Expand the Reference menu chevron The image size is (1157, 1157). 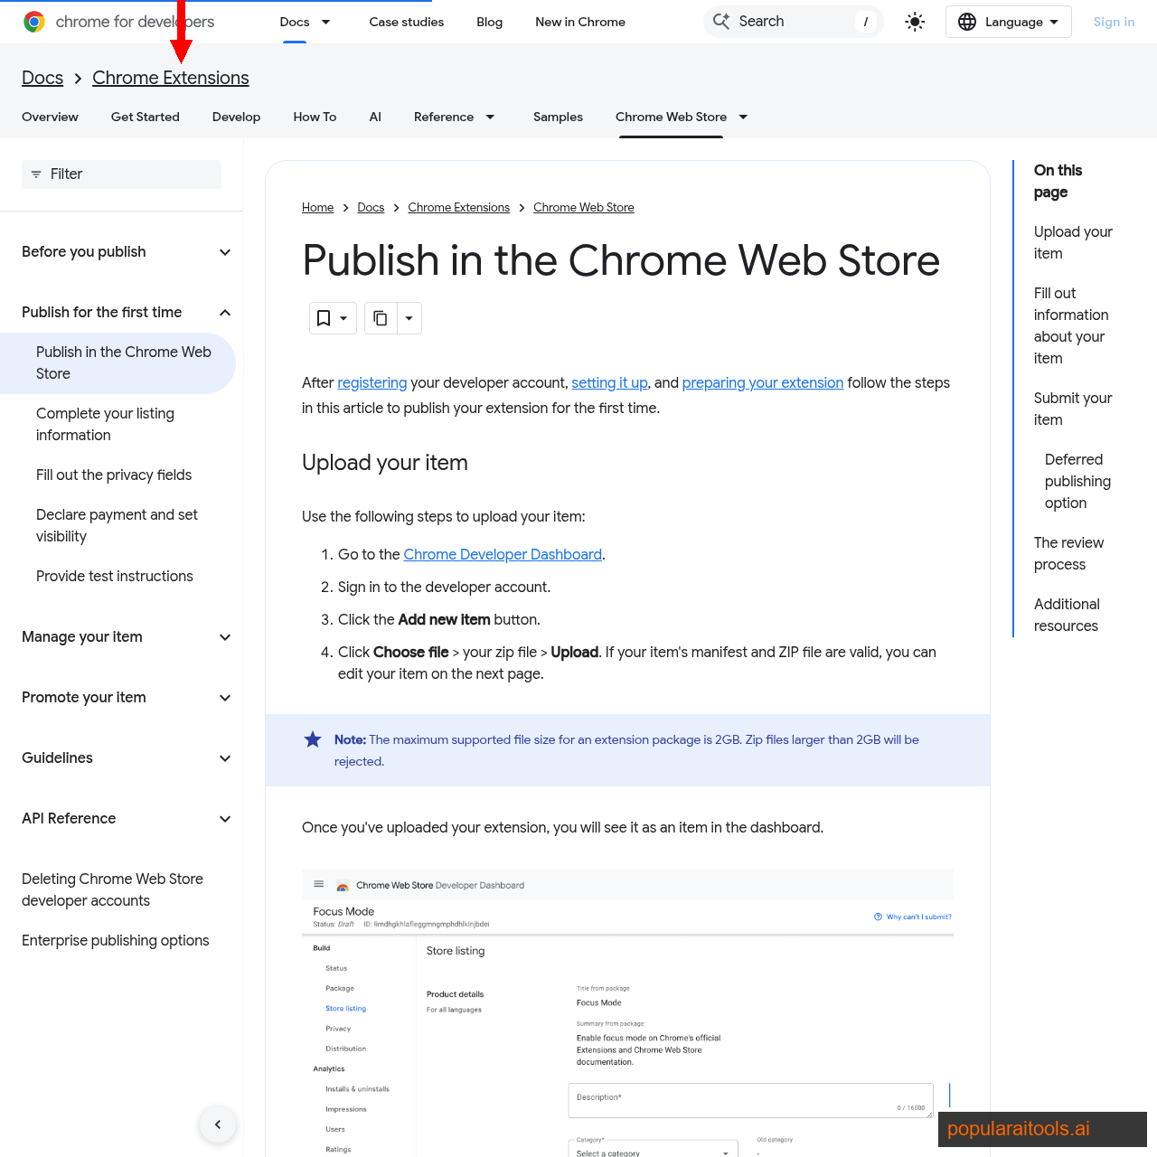(x=489, y=117)
